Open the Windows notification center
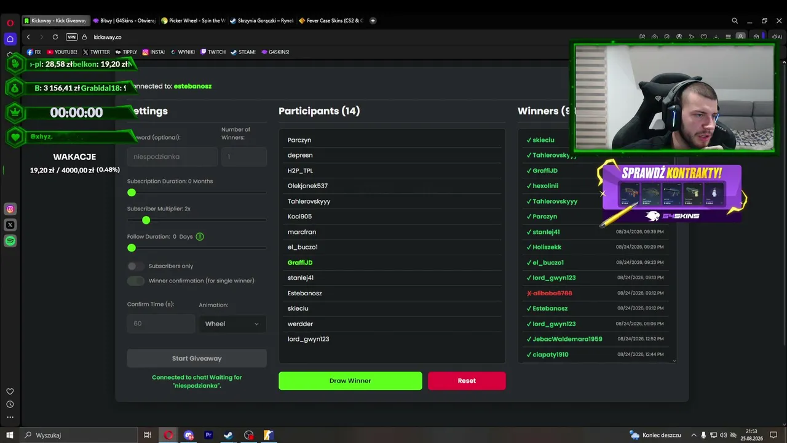 [774, 435]
